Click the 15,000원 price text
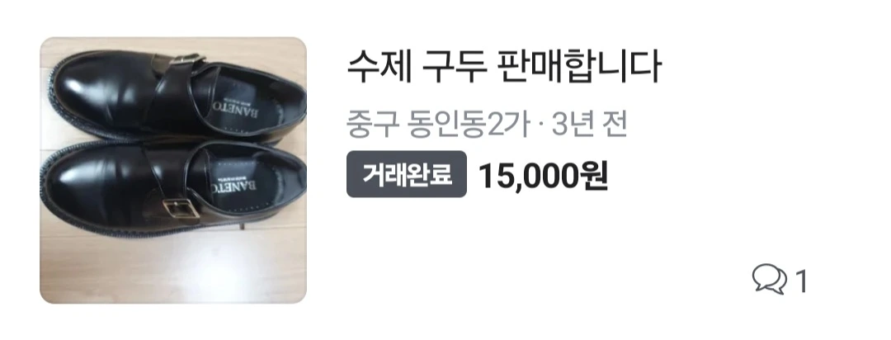 pyautogui.click(x=543, y=175)
